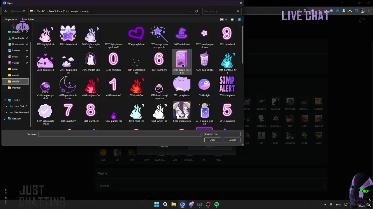Select the 1661-shinystar-6 file
Screen dimensions: 373x209
68,35
